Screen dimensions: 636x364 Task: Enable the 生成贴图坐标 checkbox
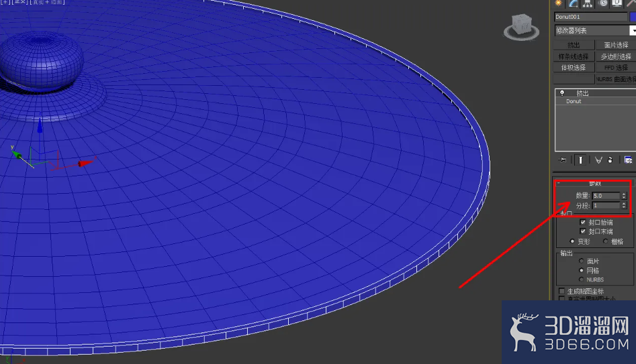561,291
